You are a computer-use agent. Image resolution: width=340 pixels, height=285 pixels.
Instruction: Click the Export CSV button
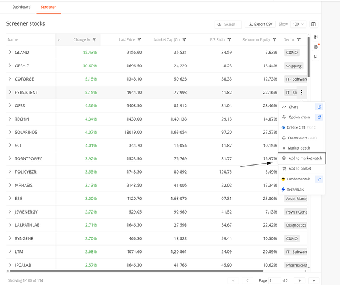(260, 25)
